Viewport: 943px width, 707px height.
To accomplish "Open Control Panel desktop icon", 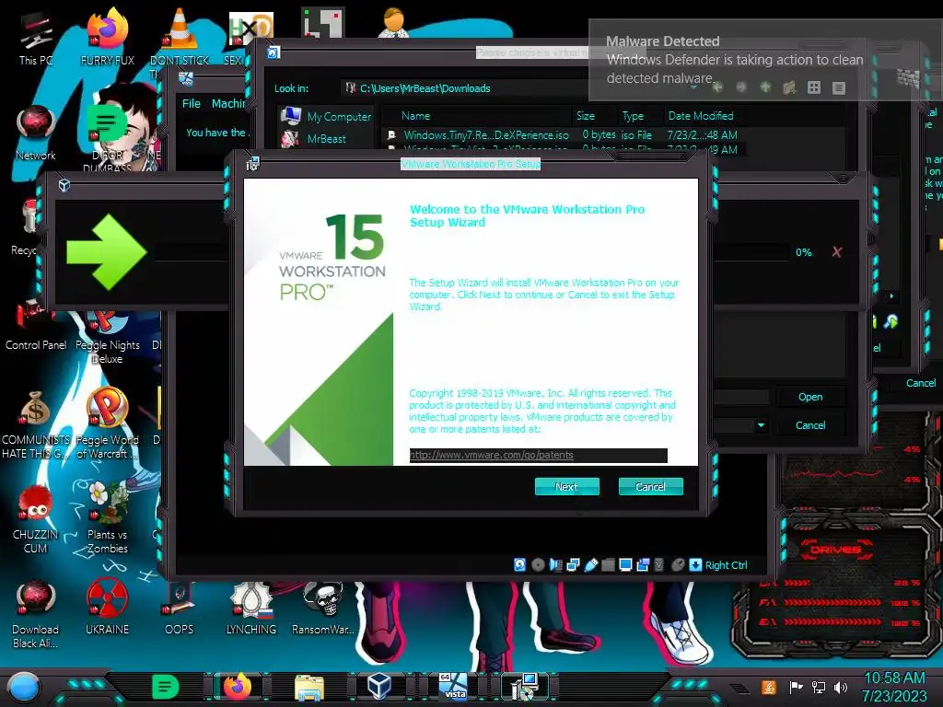I will pos(36,325).
